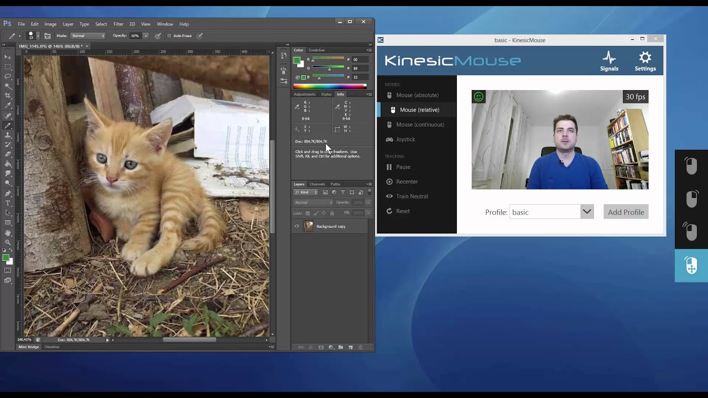Screen dimensions: 708x398
Task: Select the History Brush tool
Action: coord(8,144)
